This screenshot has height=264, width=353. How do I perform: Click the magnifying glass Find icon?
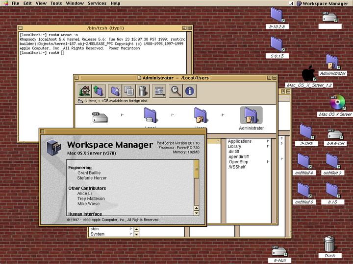(176, 91)
